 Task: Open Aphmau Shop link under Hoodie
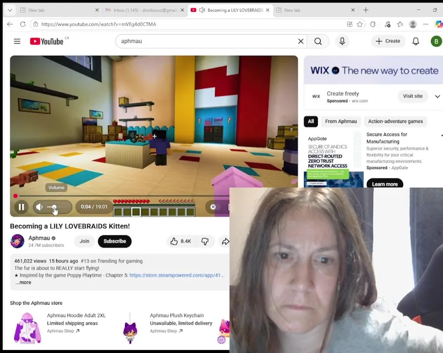63,331
